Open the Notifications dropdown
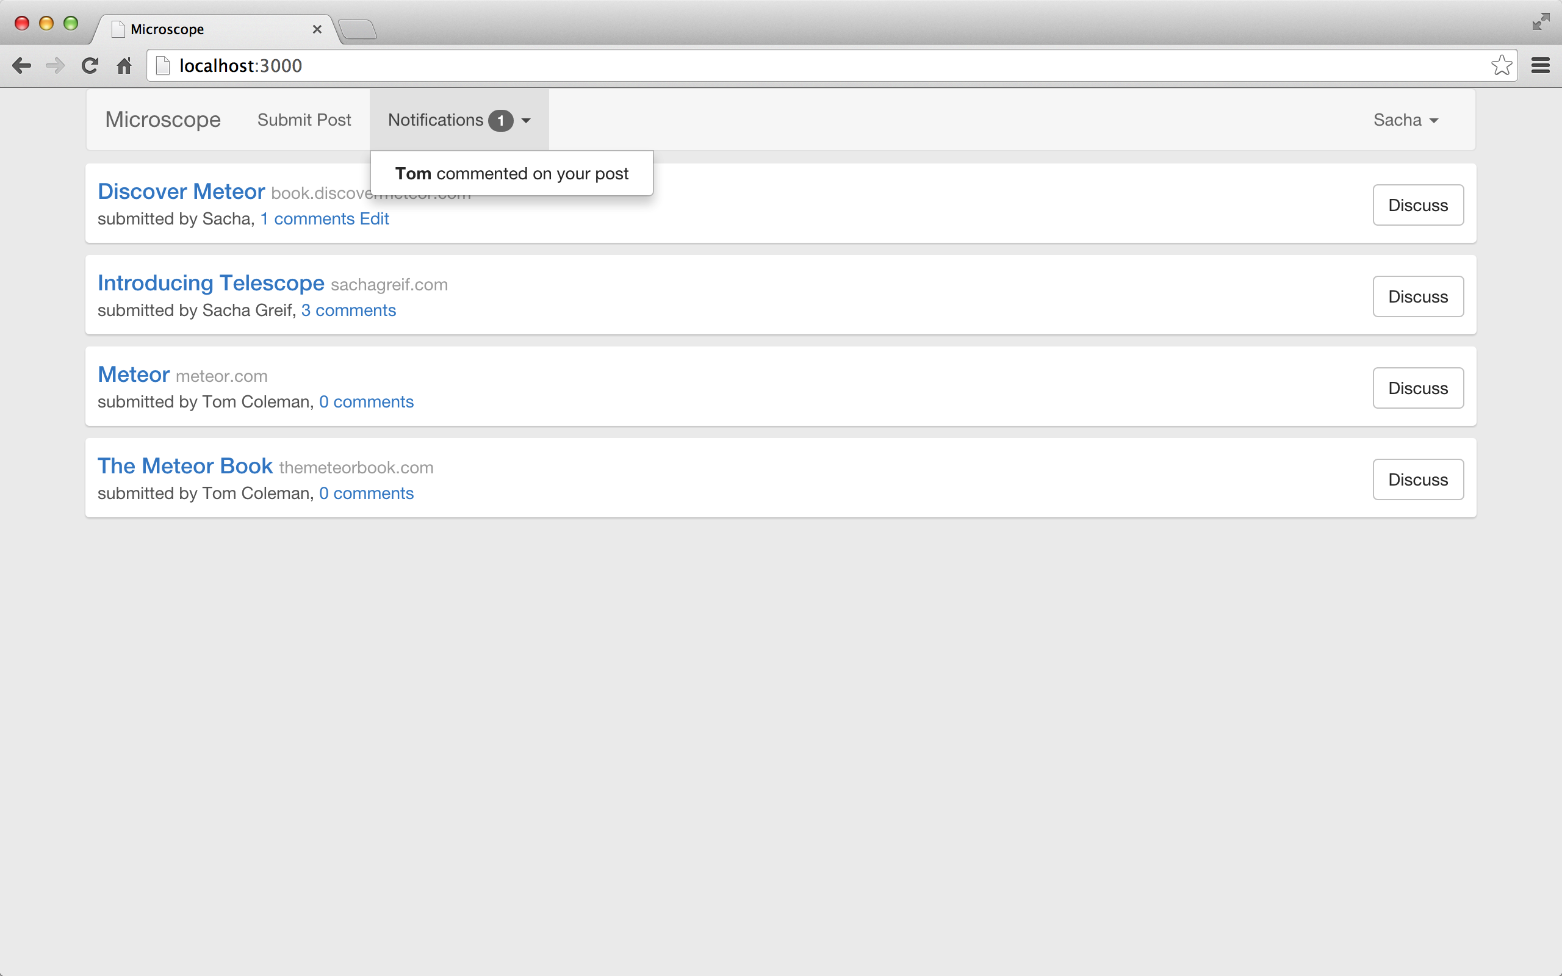1562x976 pixels. (436, 120)
